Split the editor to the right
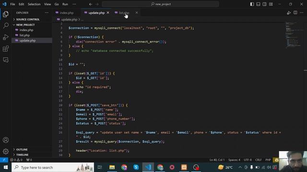 295,13
